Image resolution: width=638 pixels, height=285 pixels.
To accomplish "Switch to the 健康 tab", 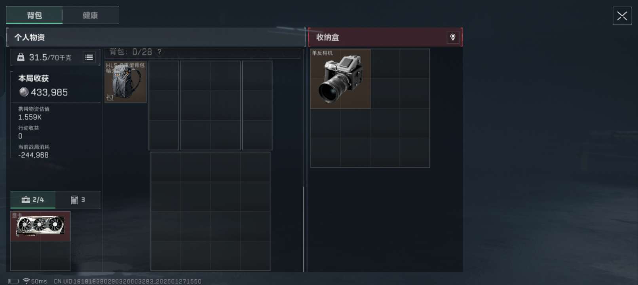I will pos(90,15).
